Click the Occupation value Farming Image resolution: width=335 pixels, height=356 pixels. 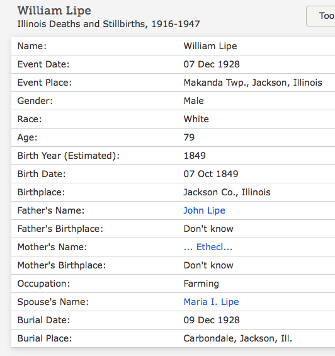201,284
